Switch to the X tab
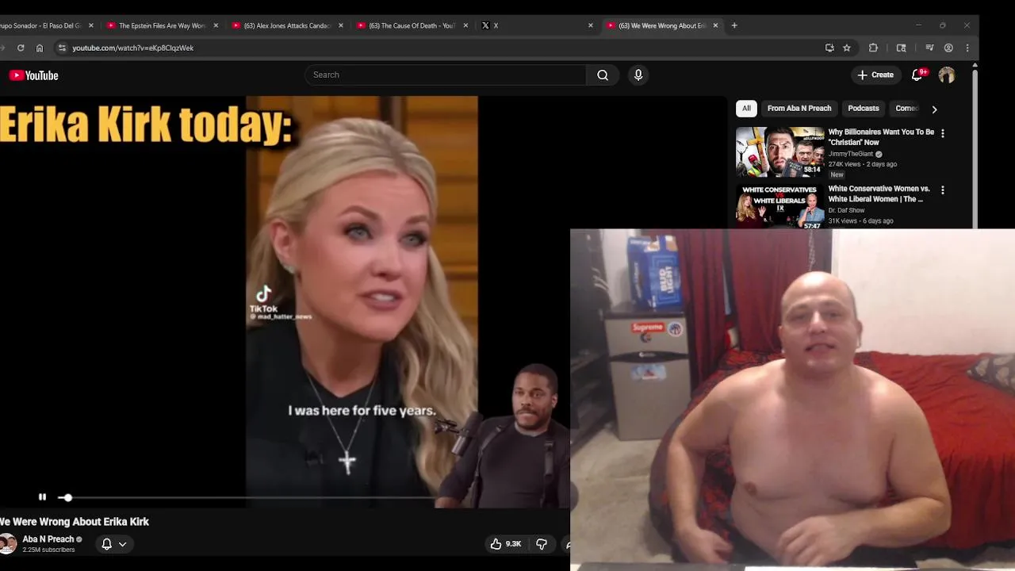The height and width of the screenshot is (571, 1015). [x=537, y=25]
